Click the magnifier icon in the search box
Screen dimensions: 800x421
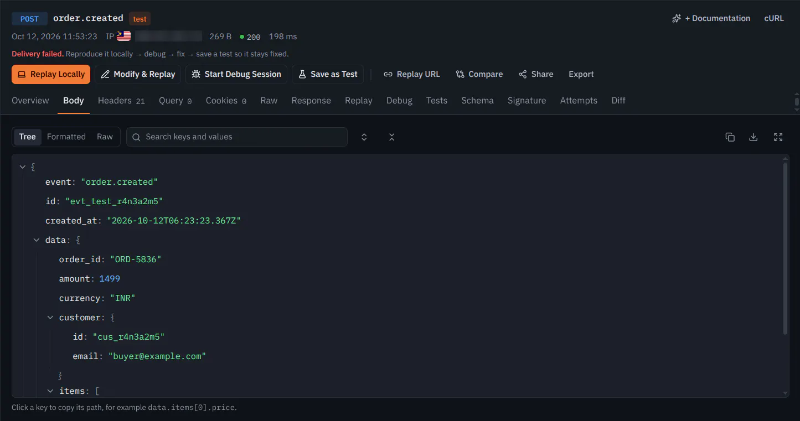[x=136, y=137]
